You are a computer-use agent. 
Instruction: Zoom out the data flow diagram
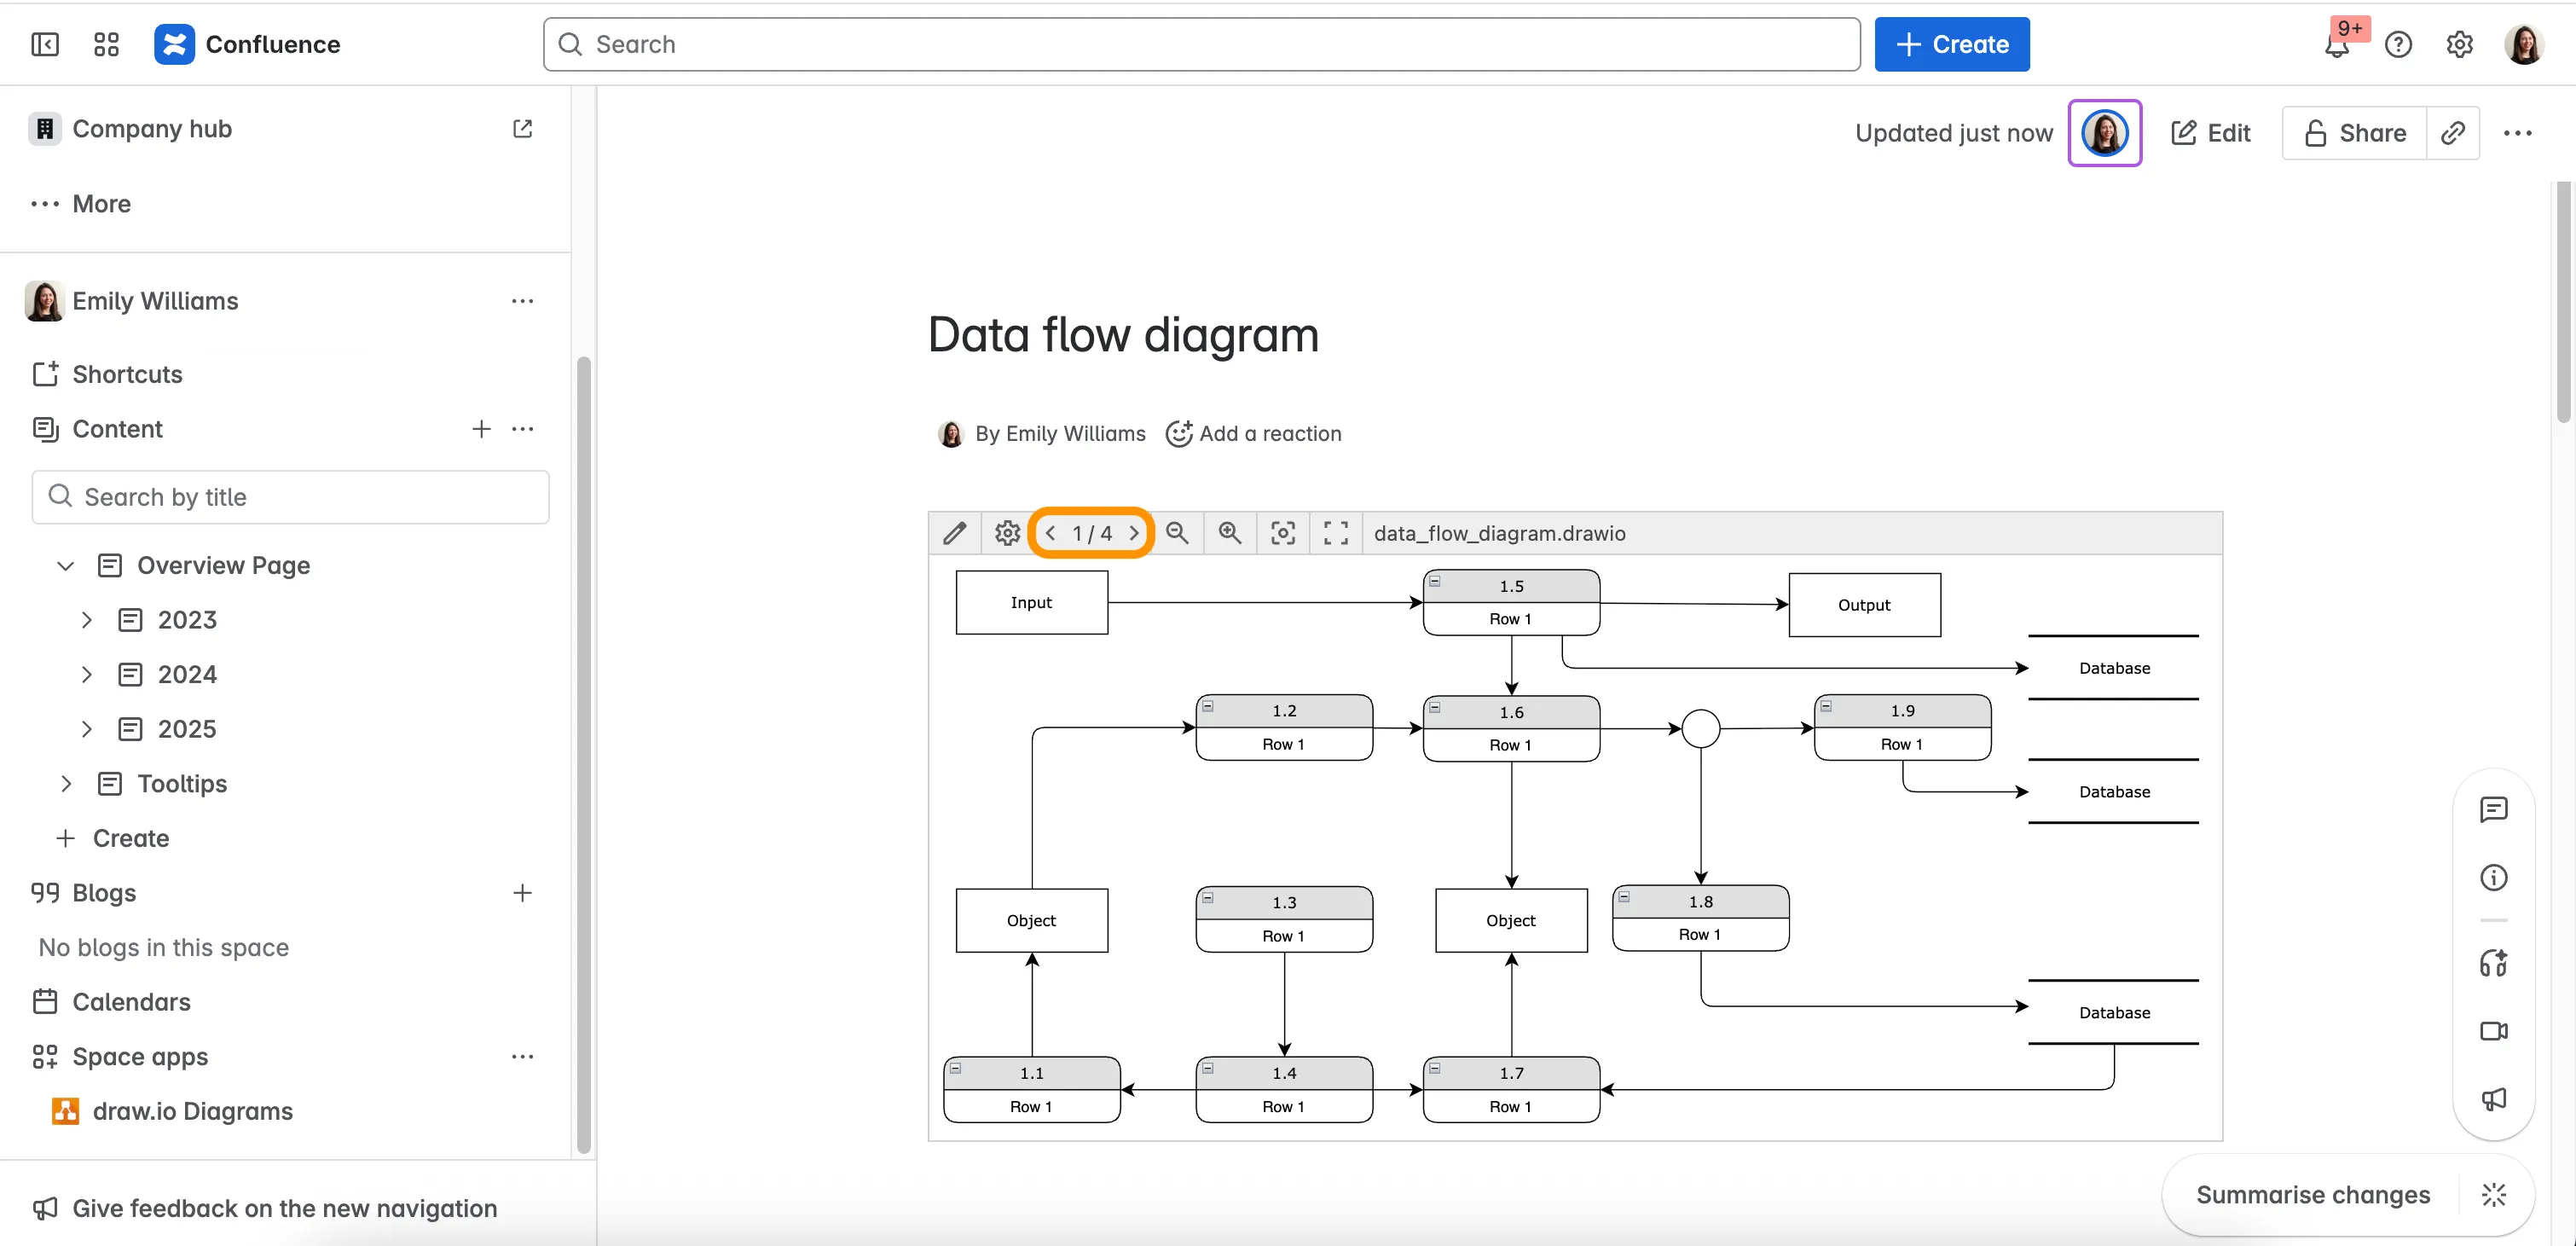point(1178,533)
